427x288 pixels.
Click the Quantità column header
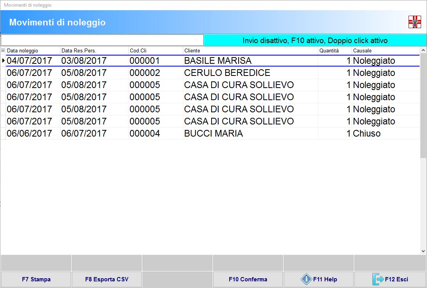coord(335,50)
